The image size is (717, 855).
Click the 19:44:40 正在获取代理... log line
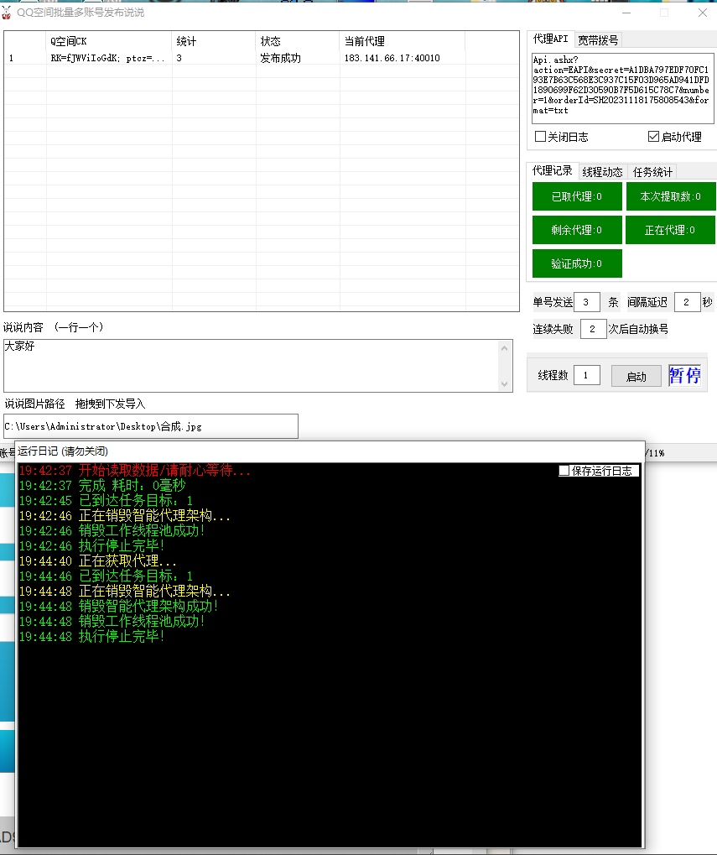click(98, 560)
